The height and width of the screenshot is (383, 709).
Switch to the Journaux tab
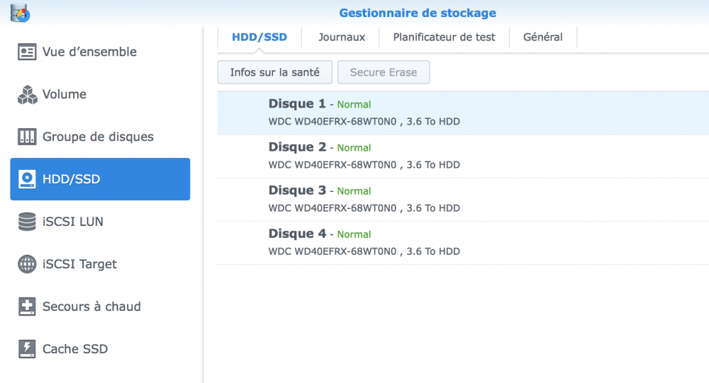[x=342, y=37]
